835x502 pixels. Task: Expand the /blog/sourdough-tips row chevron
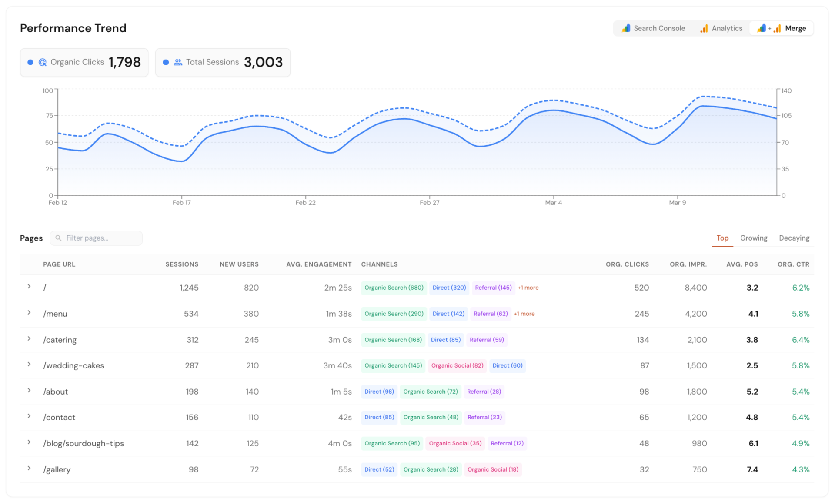tap(29, 442)
